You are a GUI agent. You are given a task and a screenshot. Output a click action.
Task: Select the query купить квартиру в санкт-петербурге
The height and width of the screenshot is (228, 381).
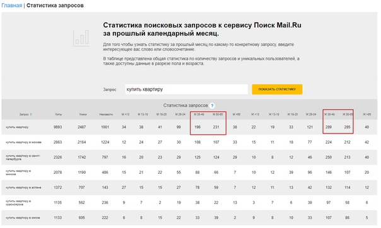tap(23, 157)
